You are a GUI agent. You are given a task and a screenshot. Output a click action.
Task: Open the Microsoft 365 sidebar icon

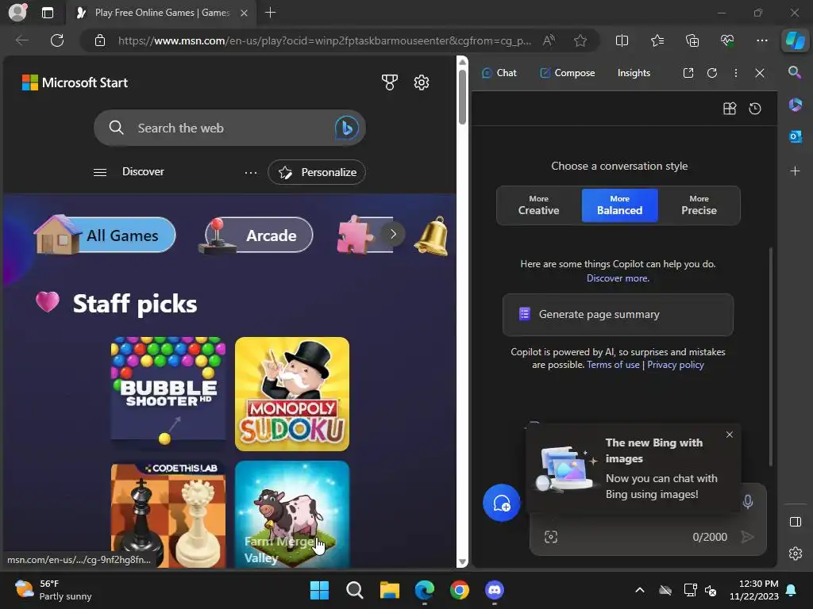[x=795, y=105]
